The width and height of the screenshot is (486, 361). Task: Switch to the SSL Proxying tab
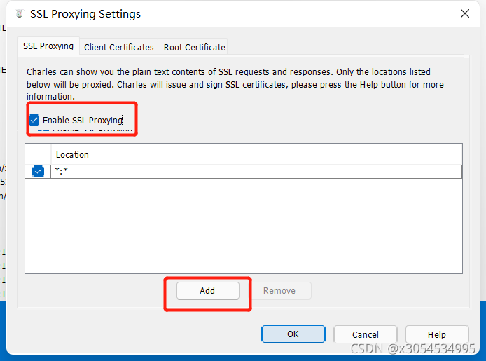(48, 46)
